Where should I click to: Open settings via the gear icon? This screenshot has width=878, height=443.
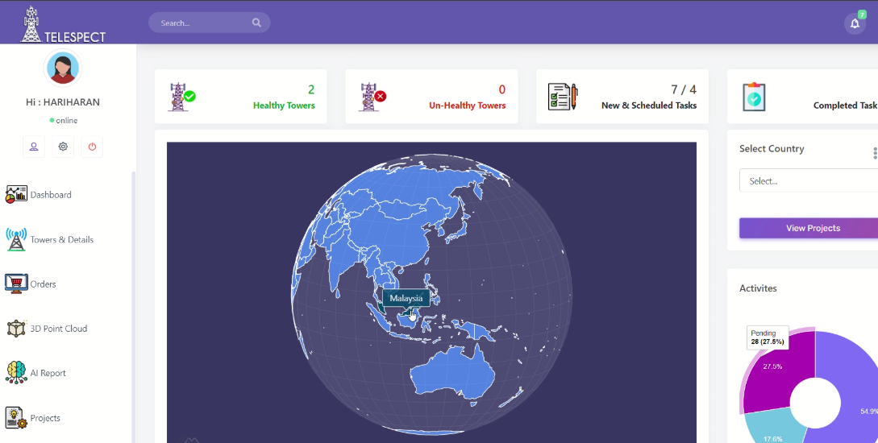point(63,147)
